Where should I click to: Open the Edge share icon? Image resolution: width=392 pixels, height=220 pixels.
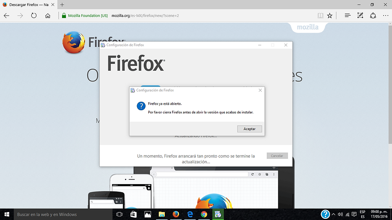tap(373, 16)
